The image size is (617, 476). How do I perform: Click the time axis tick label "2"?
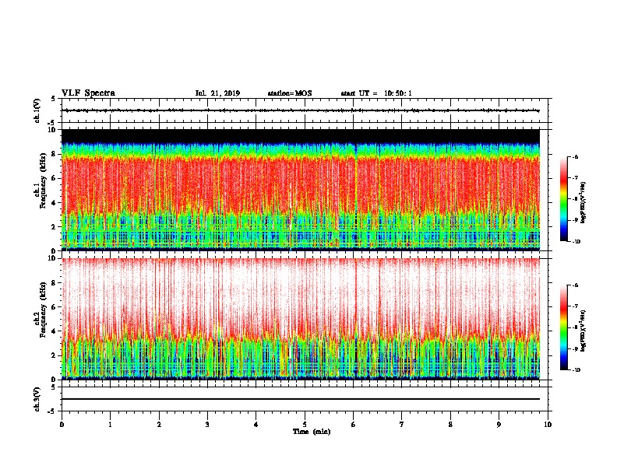159,424
